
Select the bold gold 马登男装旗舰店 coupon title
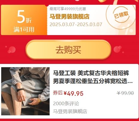pos(69,17)
